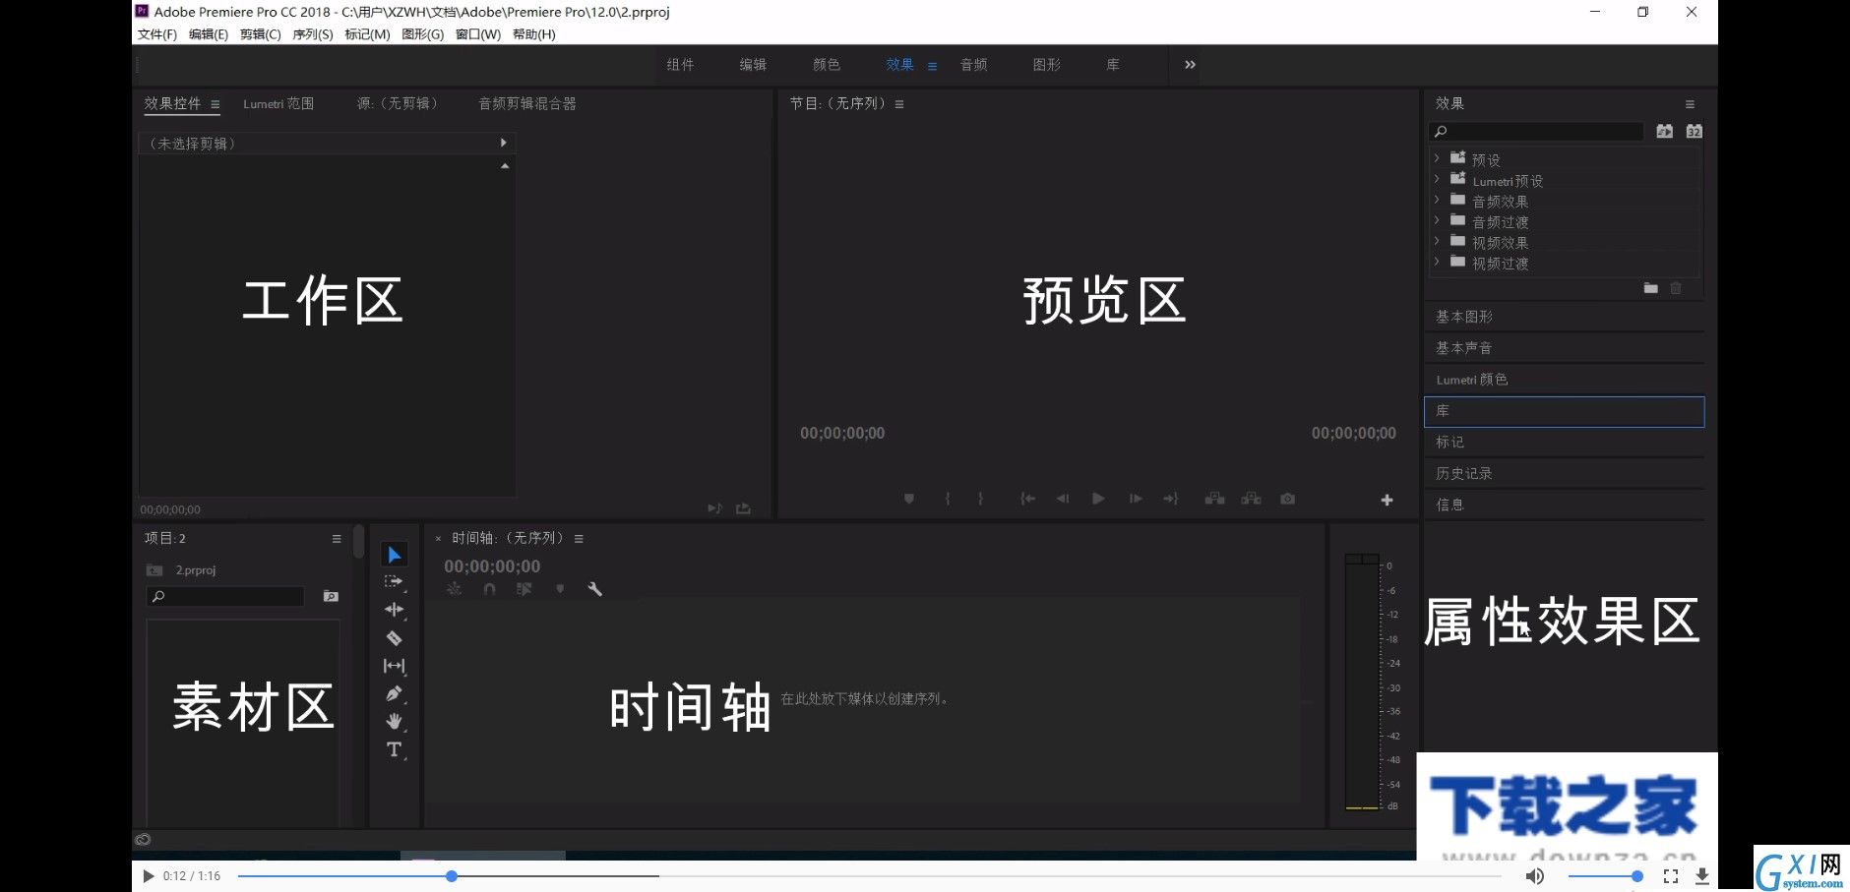Image resolution: width=1850 pixels, height=892 pixels.
Task: Pick the Type (T) tool
Action: point(394,749)
